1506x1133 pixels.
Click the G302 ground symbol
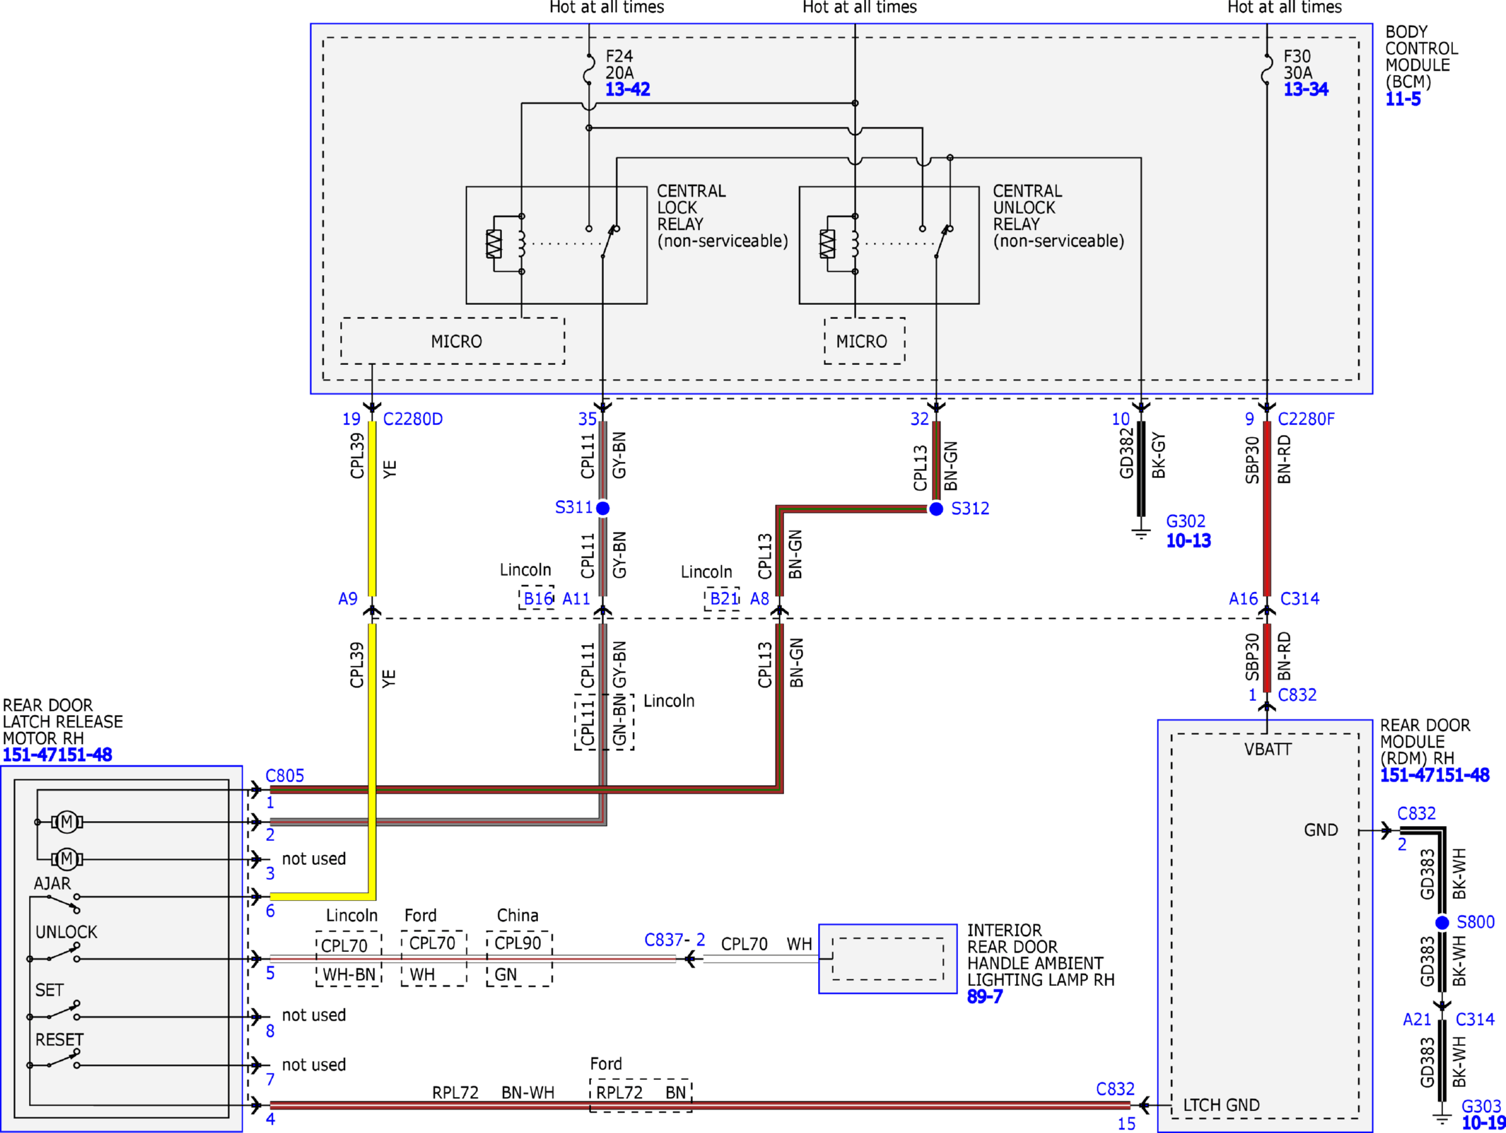point(1140,532)
